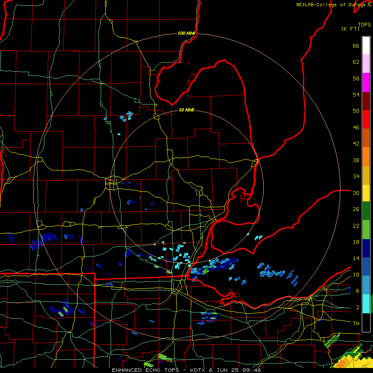This screenshot has width=373, height=373.
Task: Click the cyan 2 kft legend swatch
Action: pos(366,304)
